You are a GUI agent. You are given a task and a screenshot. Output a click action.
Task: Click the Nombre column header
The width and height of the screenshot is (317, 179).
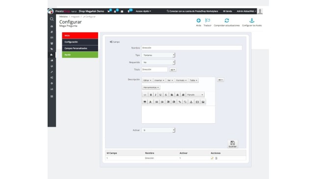(150, 153)
